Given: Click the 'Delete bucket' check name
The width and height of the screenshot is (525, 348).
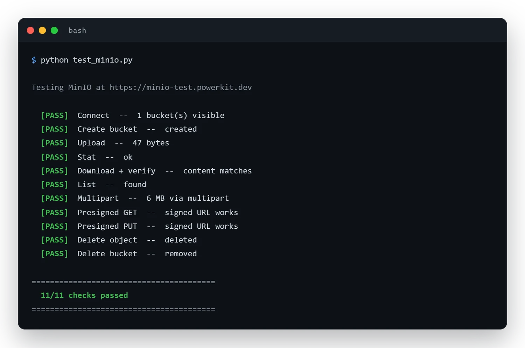Looking at the screenshot, I should pyautogui.click(x=107, y=254).
